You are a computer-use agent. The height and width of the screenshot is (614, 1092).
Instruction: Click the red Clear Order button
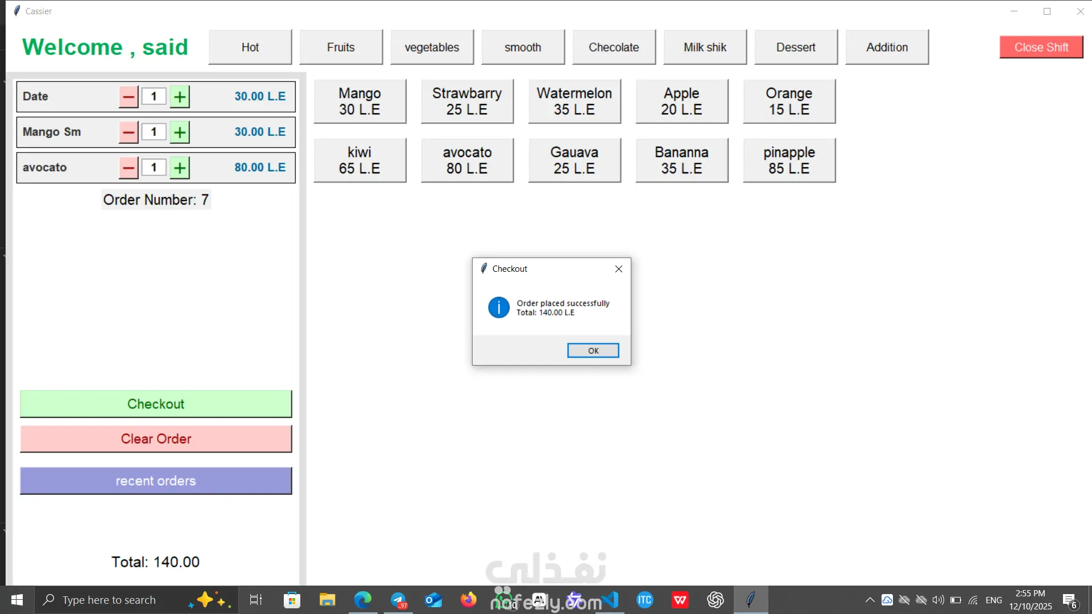[x=156, y=439]
